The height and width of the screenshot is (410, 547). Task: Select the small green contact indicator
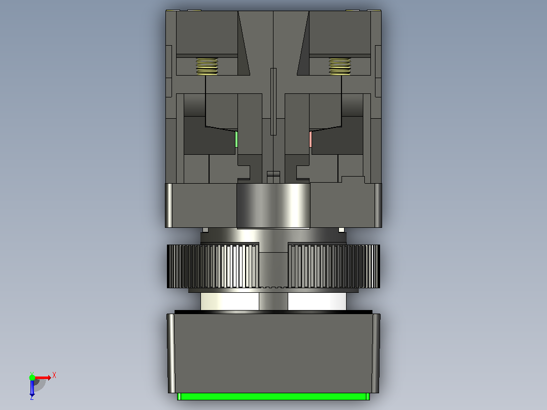236,139
